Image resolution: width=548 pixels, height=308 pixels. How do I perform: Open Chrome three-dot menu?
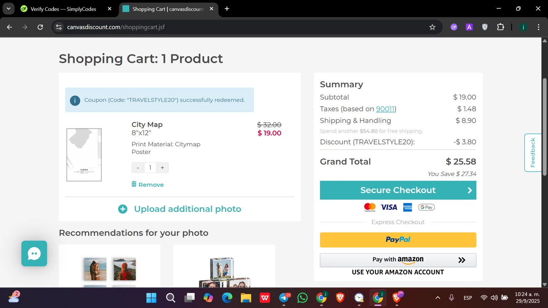[x=539, y=27]
